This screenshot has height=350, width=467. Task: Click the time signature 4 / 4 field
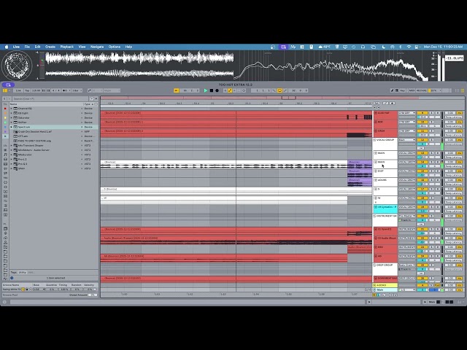tap(55, 90)
